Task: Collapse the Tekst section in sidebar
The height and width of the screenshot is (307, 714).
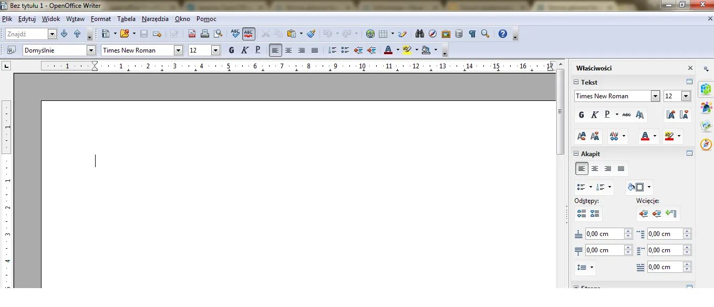Action: tap(576, 82)
